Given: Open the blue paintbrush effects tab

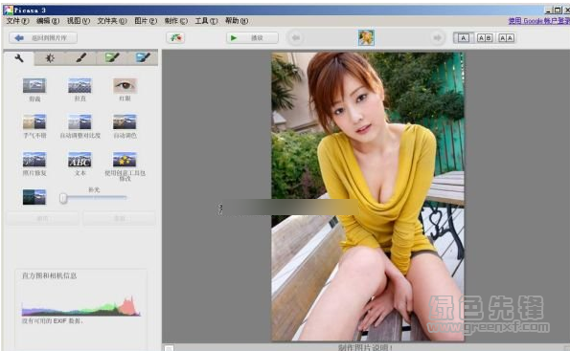Looking at the screenshot, I should click(143, 58).
